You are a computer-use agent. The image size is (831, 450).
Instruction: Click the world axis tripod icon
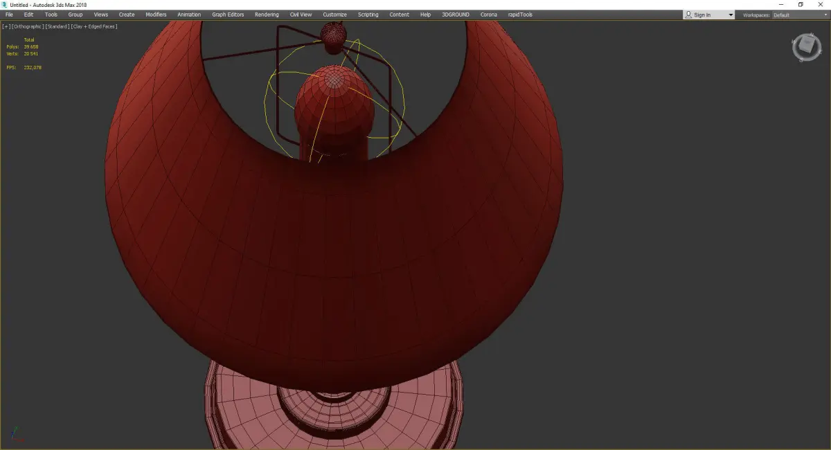pos(18,433)
